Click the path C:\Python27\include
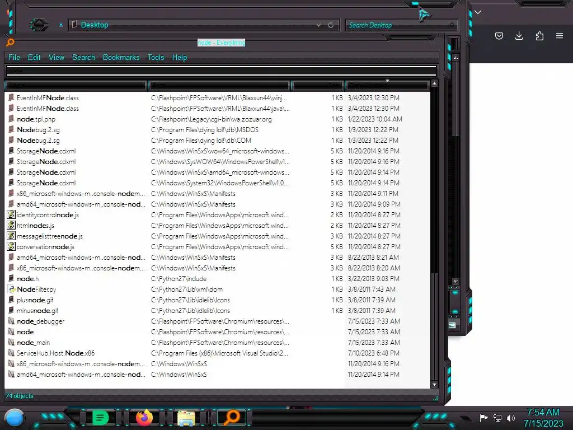This screenshot has width=573, height=430. point(179,279)
